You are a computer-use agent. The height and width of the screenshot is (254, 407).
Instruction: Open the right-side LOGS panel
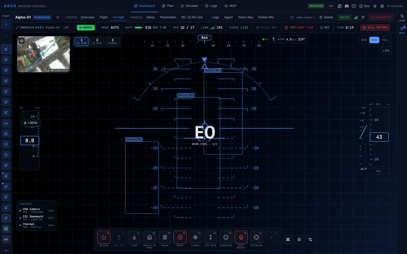point(402,18)
